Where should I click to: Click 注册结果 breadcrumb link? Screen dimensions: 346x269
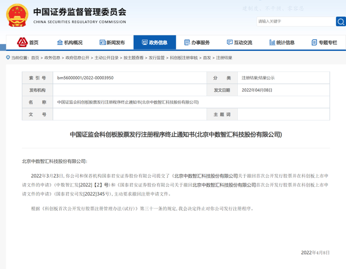[225, 58]
